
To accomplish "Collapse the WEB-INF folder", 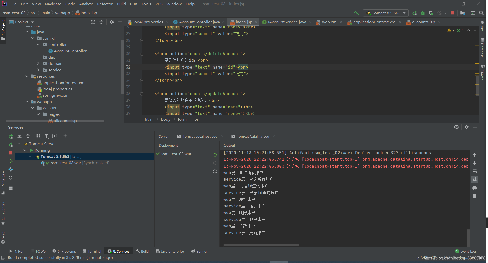I will tap(33, 108).
